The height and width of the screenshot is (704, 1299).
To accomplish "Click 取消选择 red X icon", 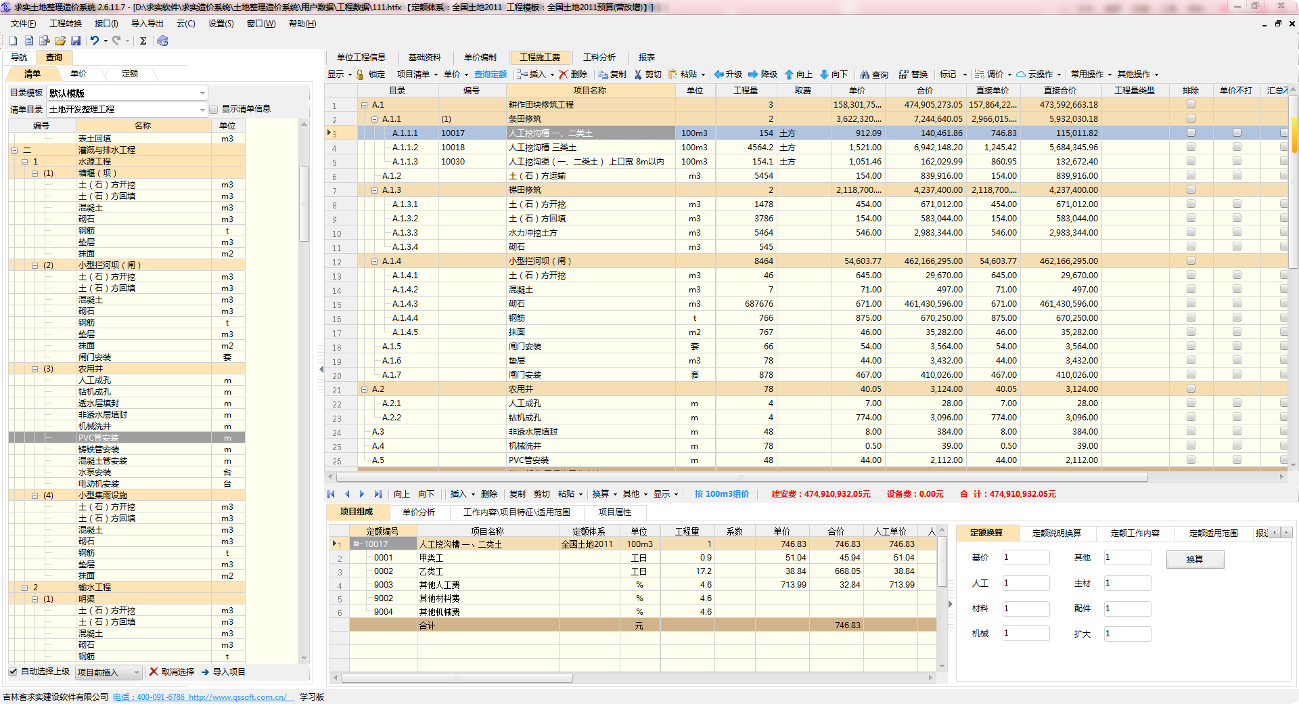I will click(154, 672).
